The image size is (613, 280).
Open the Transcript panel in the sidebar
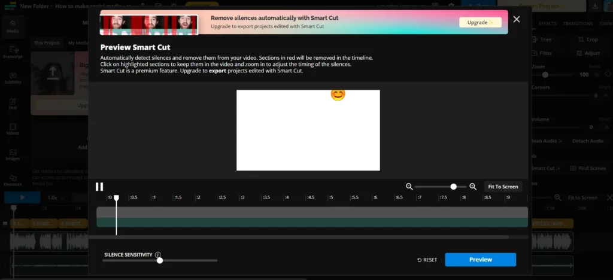(13, 52)
